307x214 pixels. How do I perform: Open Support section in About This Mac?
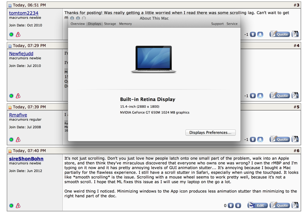(217, 24)
